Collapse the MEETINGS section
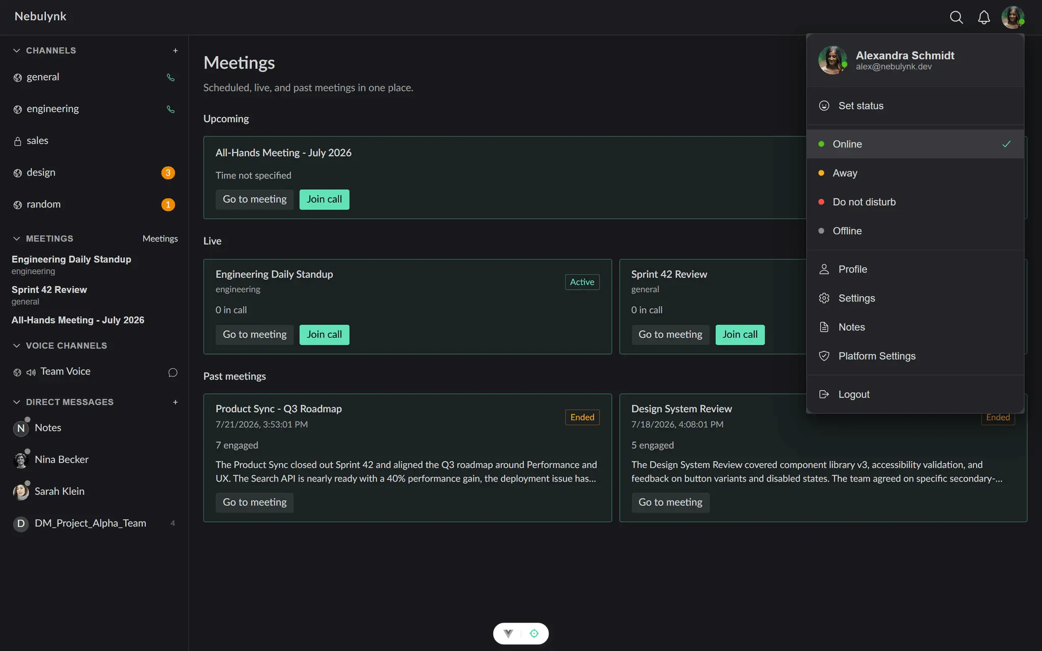Image resolution: width=1042 pixels, height=651 pixels. coord(16,239)
